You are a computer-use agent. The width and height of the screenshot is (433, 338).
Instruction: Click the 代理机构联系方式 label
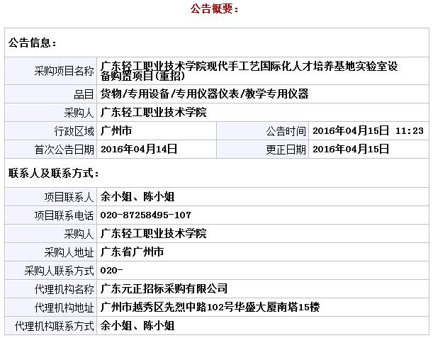54,326
